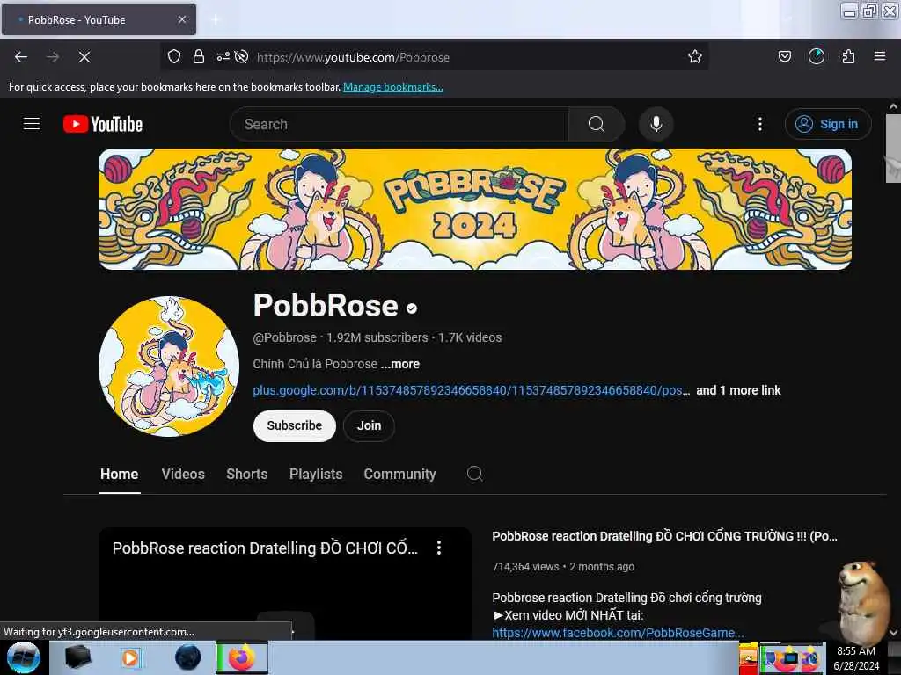
Task: Open the Windows Start menu
Action: [24, 657]
